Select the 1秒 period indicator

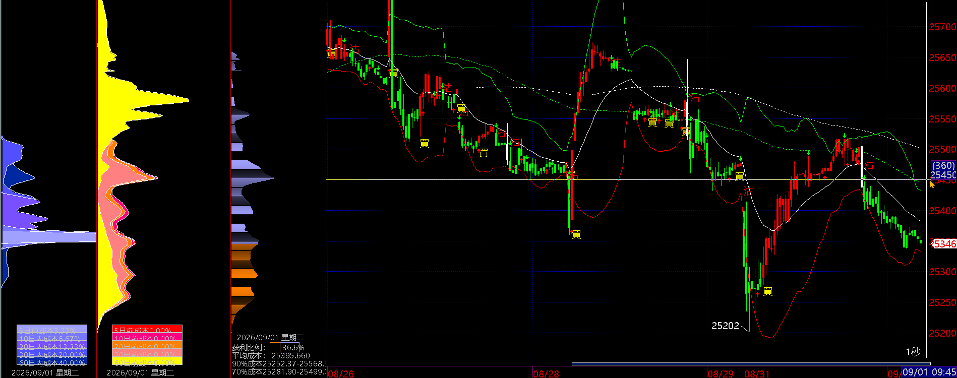(x=913, y=352)
